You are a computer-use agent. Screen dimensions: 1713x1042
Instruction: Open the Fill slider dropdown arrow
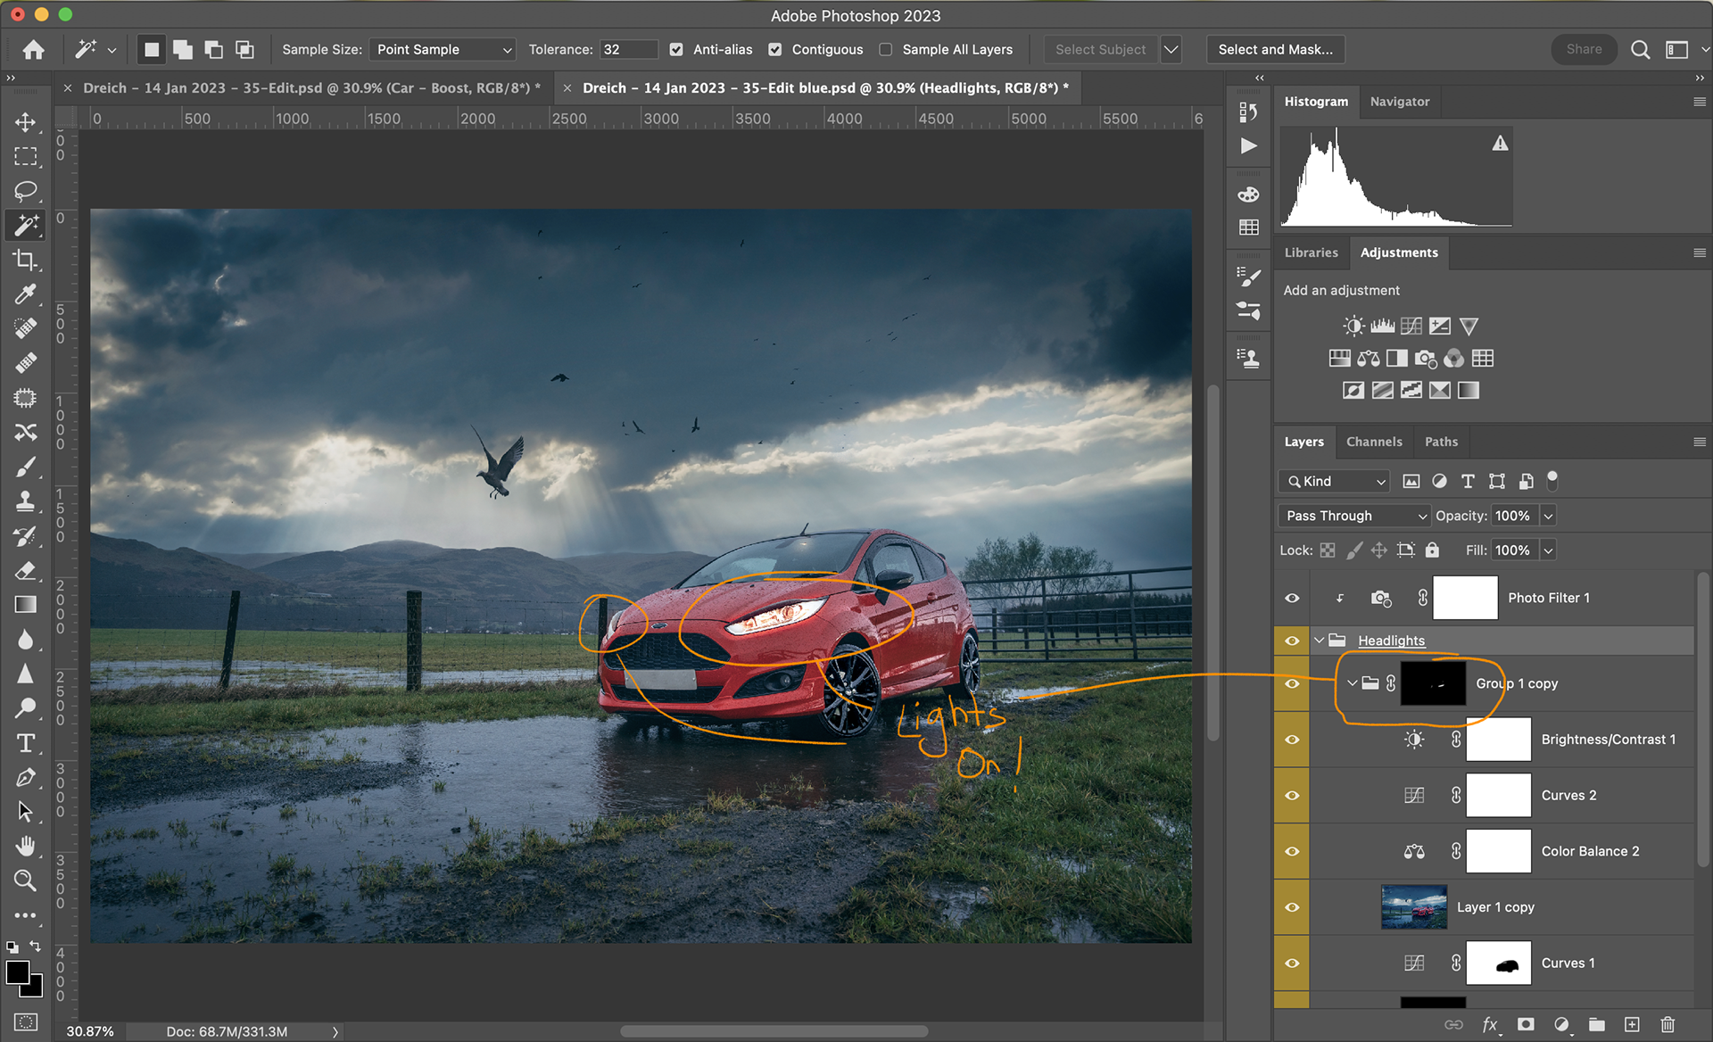click(x=1549, y=550)
